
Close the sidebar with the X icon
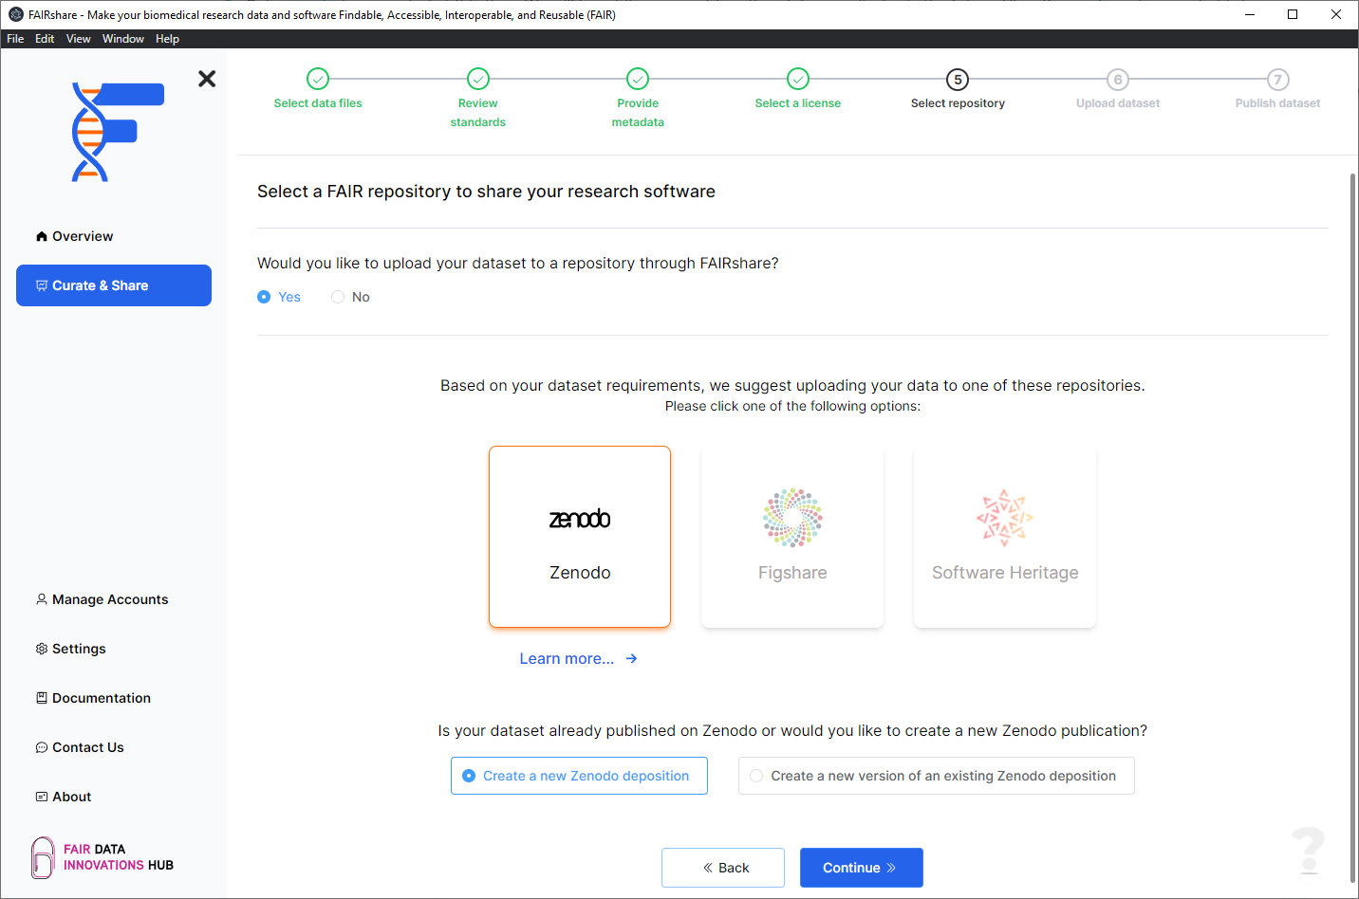point(207,79)
